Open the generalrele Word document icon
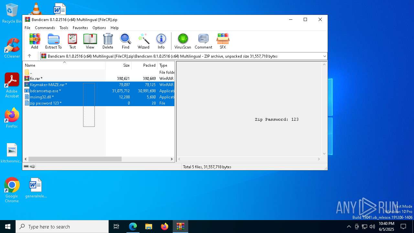 point(36,188)
